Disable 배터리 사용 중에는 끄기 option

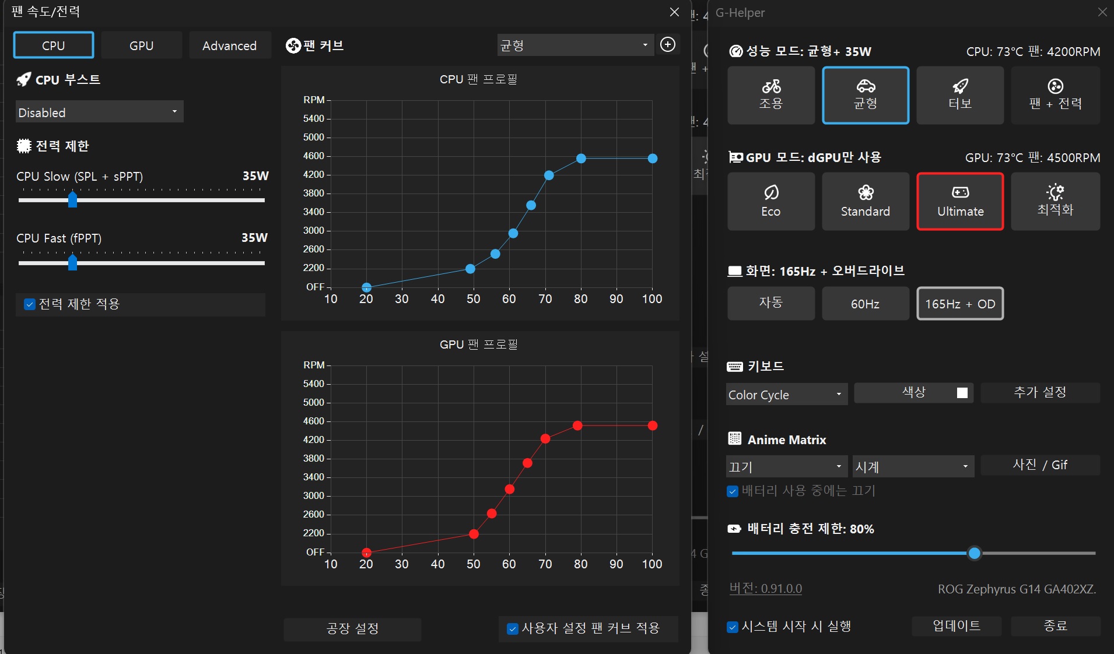click(732, 491)
